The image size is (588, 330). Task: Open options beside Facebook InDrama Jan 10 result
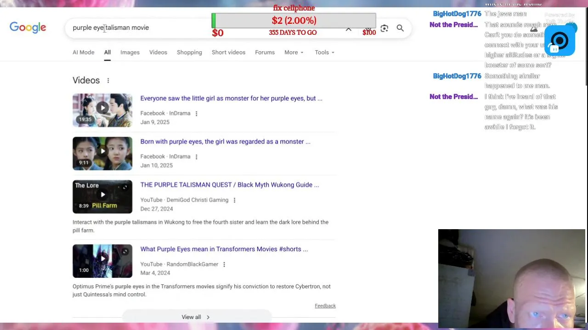(196, 157)
